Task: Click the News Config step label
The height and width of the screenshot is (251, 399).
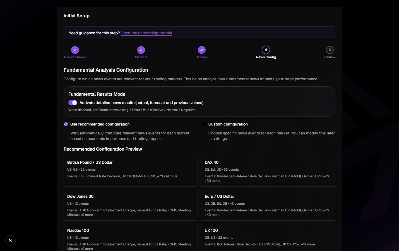Action: [x=266, y=57]
